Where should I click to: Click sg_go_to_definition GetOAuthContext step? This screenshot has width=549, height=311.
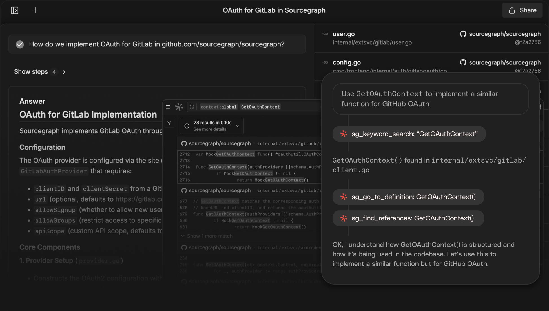point(408,197)
